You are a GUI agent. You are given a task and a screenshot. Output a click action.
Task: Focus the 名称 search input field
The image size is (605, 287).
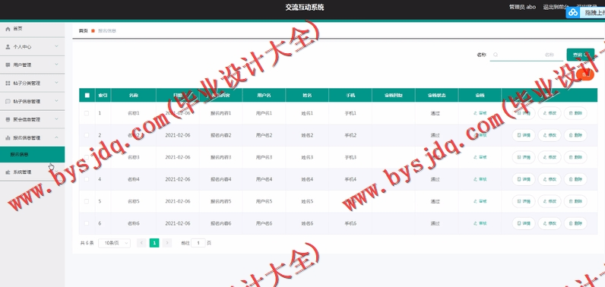click(526, 55)
